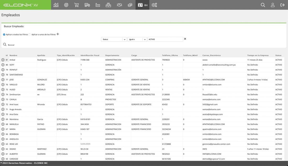Open arrow icon for row 72 Anel Isaac
The width and height of the screenshot is (288, 166).
(3, 104)
